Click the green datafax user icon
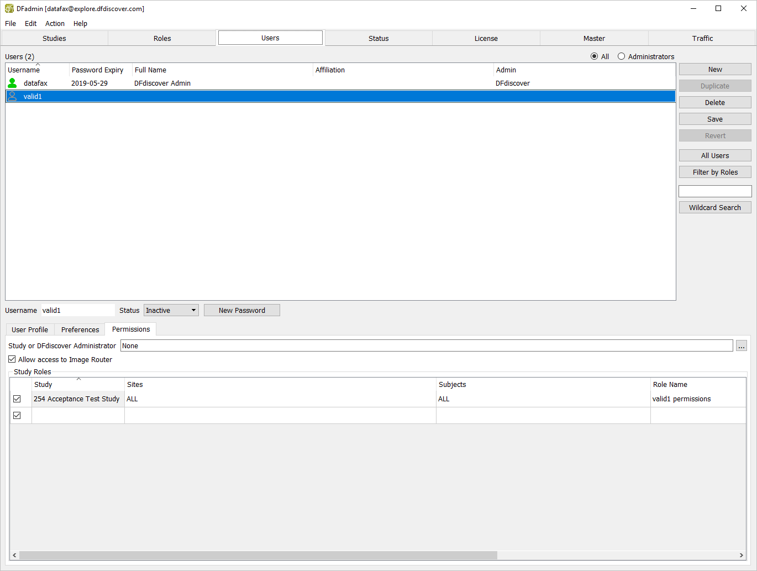 point(12,83)
